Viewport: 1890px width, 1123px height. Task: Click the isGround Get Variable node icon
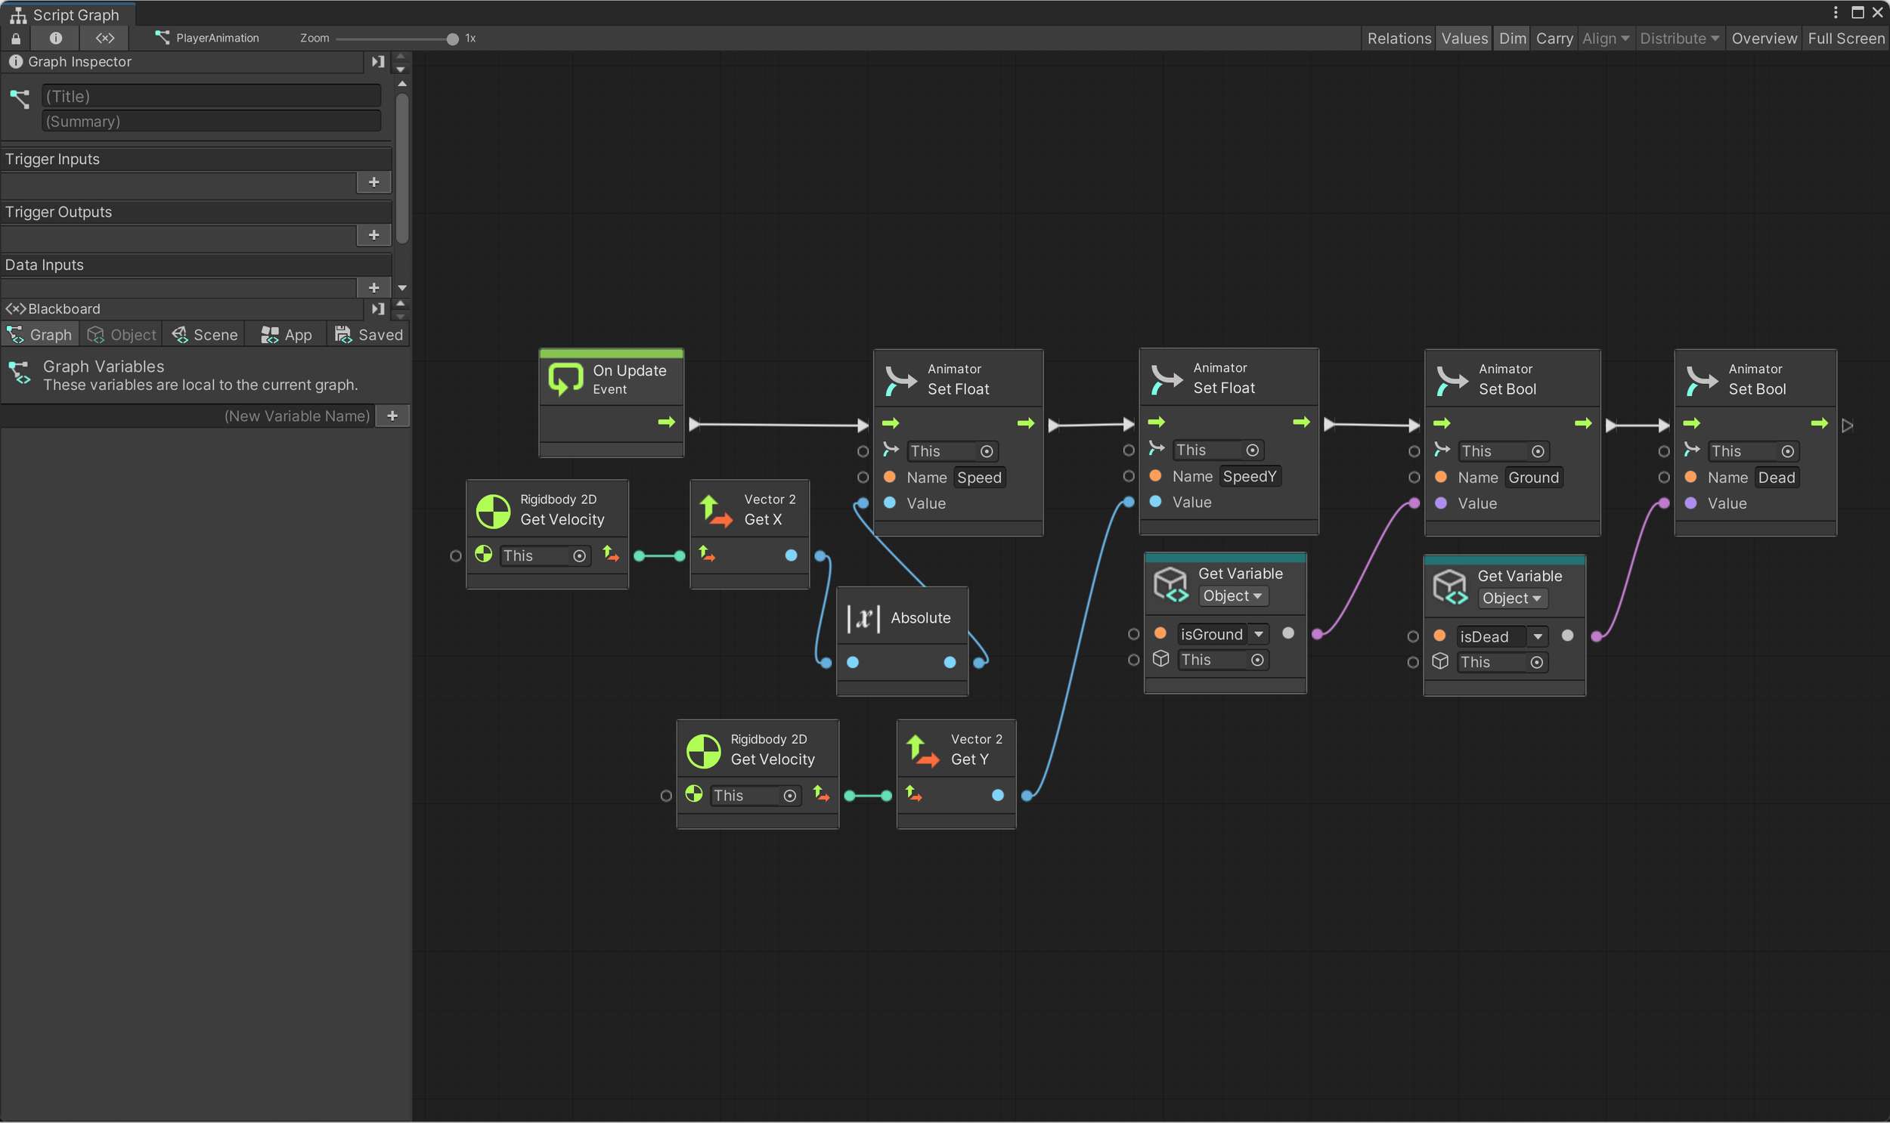pyautogui.click(x=1170, y=585)
